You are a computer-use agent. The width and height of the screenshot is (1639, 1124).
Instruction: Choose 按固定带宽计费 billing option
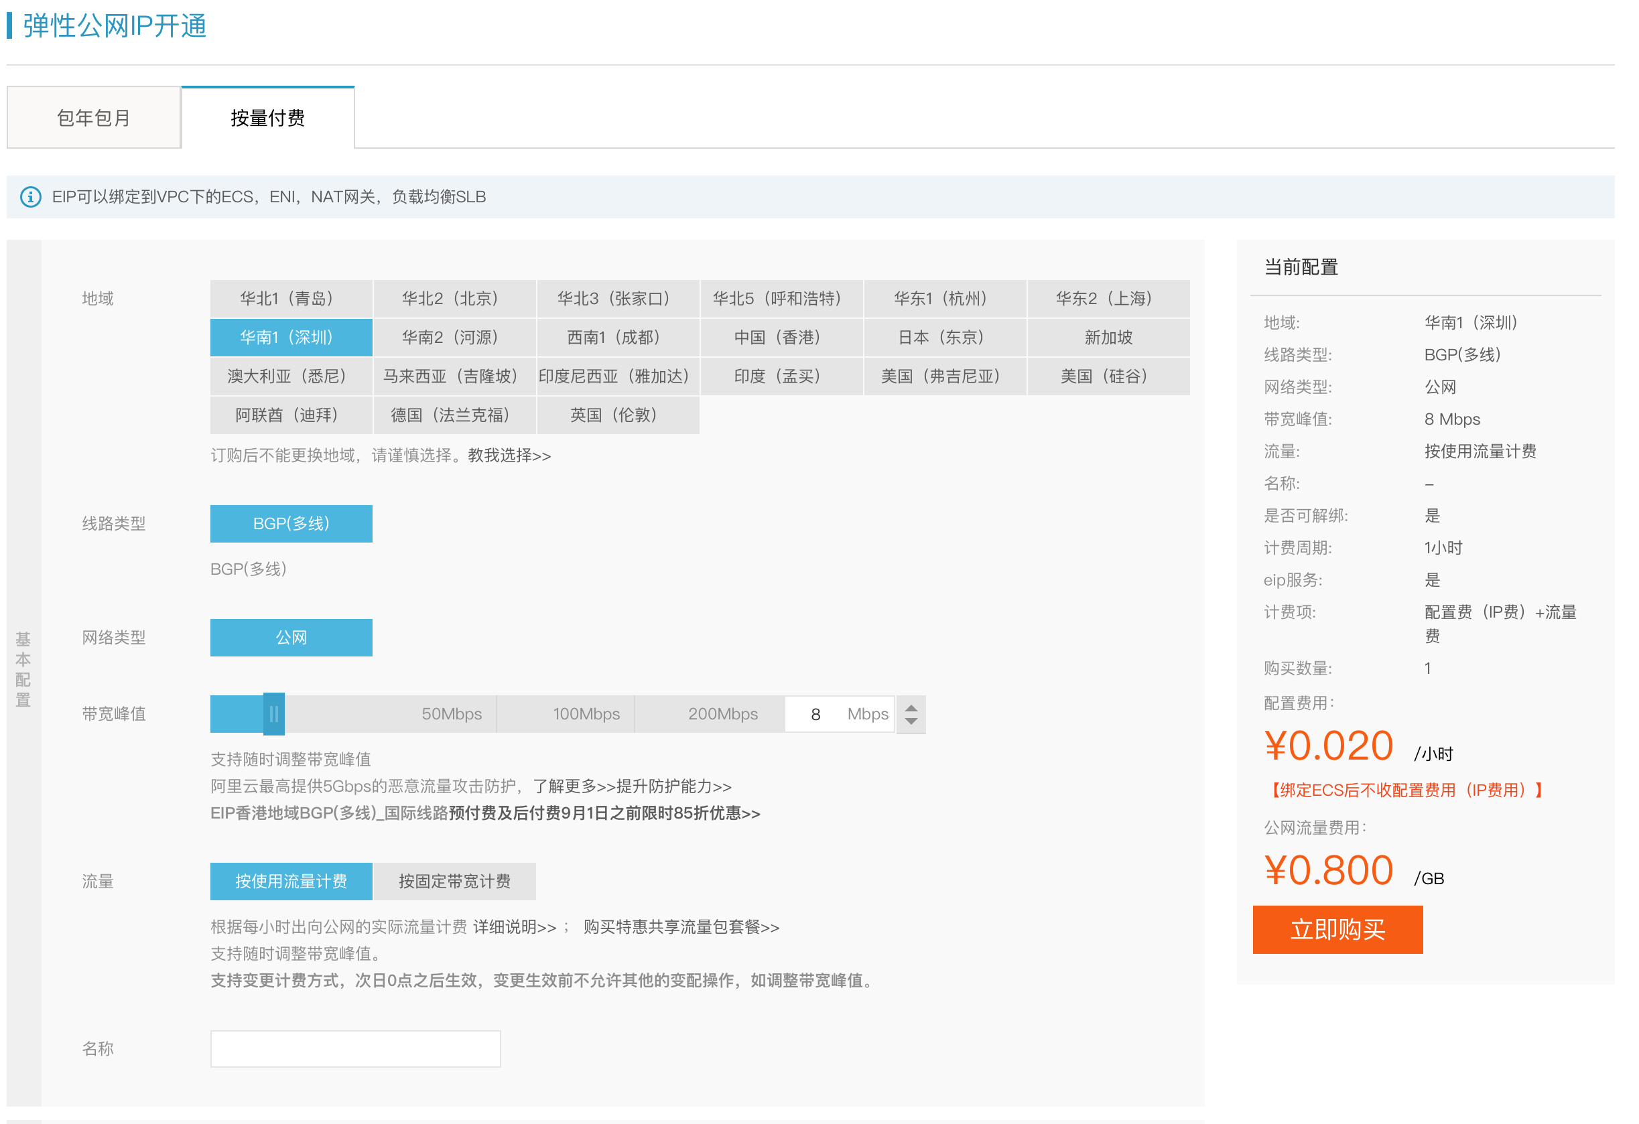455,882
